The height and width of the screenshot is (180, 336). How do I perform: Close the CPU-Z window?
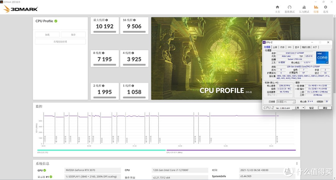[x=328, y=42]
